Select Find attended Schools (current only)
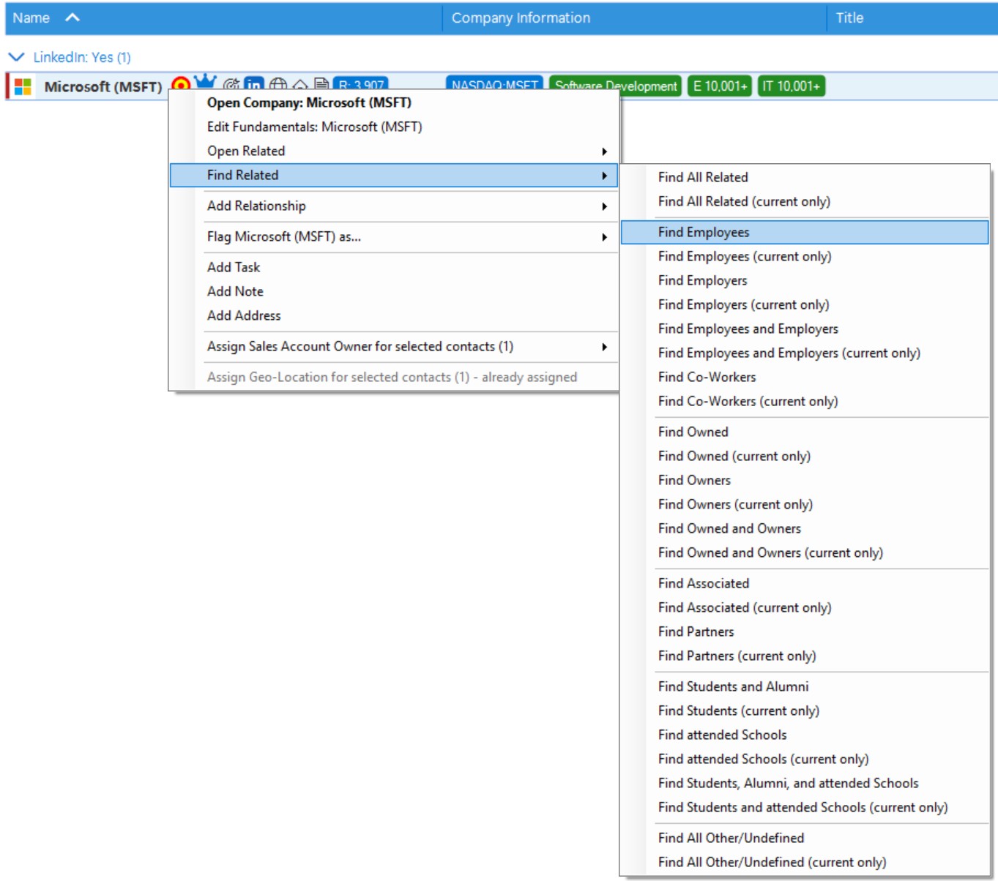The image size is (998, 881). pyautogui.click(x=805, y=759)
